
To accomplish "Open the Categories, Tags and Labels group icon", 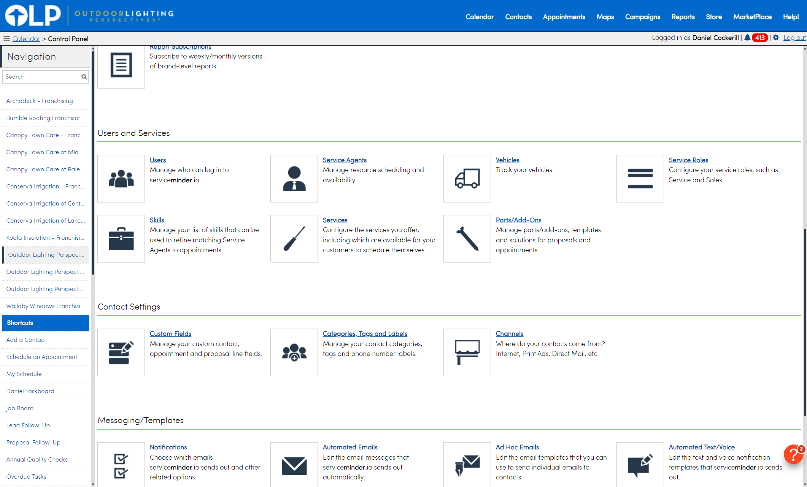I will 294,352.
